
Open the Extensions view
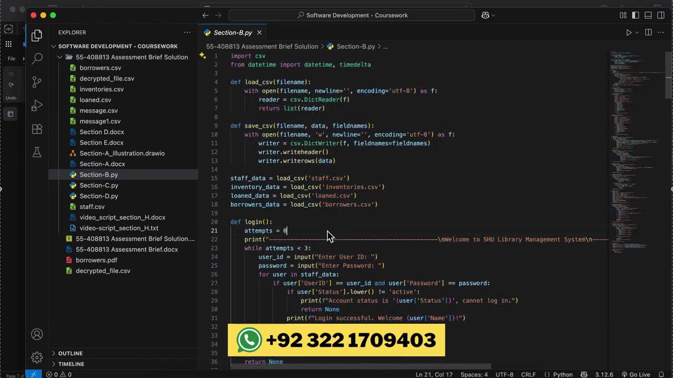(x=37, y=129)
